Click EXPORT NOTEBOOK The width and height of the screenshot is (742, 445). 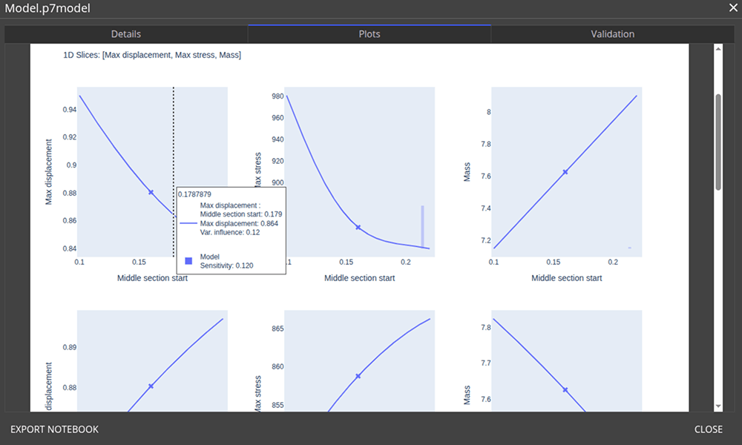54,429
